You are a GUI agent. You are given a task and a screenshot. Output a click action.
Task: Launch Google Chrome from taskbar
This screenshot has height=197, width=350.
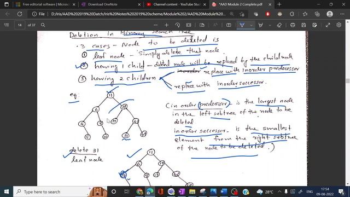point(140,192)
